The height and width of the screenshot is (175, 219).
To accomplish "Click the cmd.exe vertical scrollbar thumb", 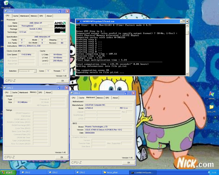I will (187, 33).
